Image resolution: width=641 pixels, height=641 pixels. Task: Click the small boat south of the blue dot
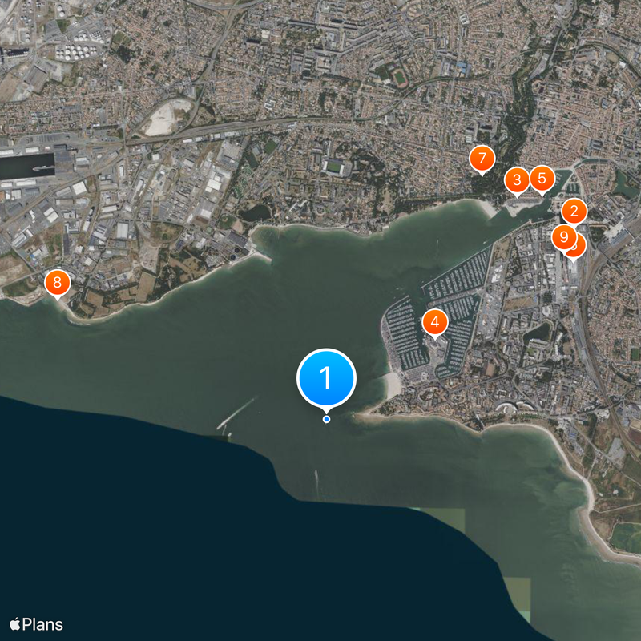[x=316, y=476]
